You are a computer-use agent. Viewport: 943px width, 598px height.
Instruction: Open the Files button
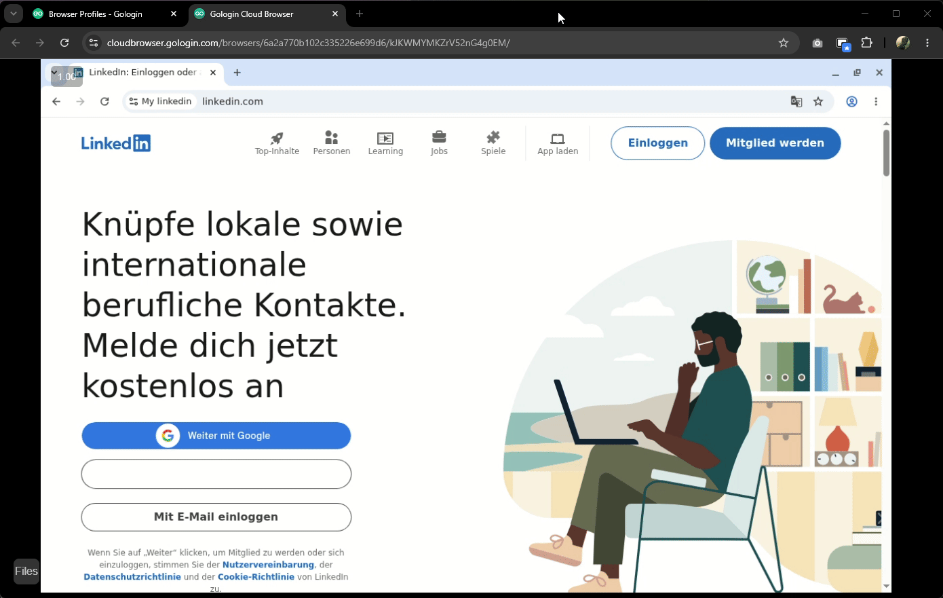pos(26,572)
